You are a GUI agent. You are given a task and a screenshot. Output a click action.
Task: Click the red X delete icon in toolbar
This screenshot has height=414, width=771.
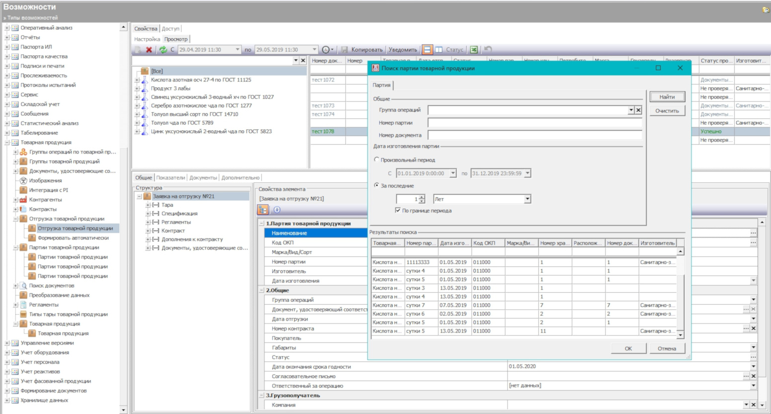[x=149, y=50]
